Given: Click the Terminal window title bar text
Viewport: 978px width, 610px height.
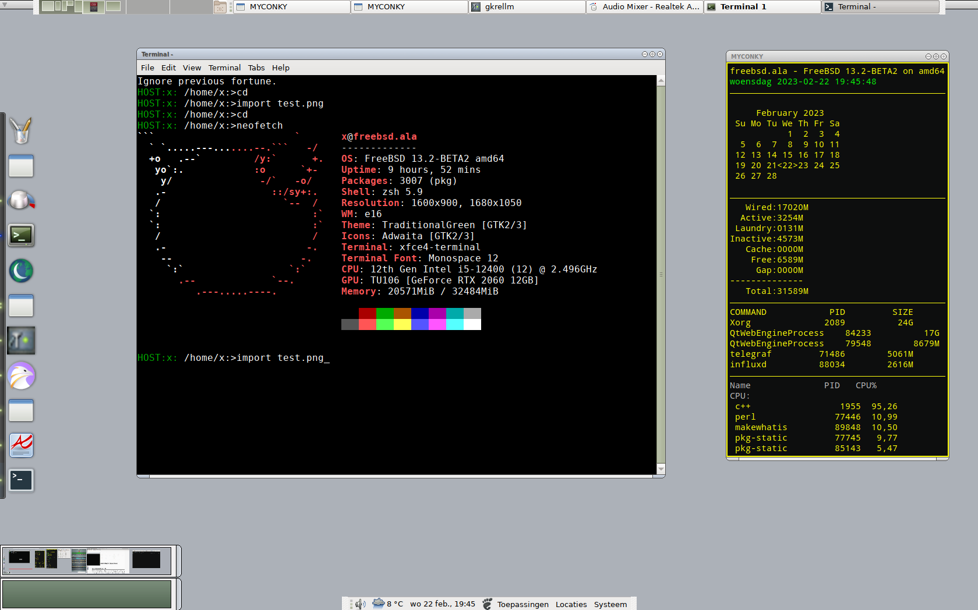Looking at the screenshot, I should pos(157,54).
